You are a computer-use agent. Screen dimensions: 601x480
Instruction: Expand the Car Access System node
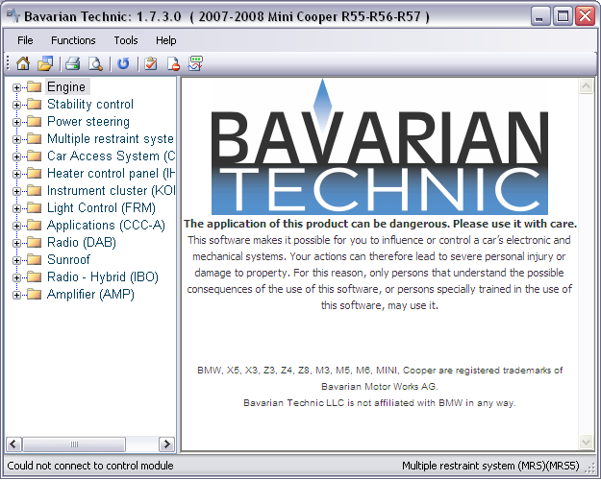click(16, 156)
